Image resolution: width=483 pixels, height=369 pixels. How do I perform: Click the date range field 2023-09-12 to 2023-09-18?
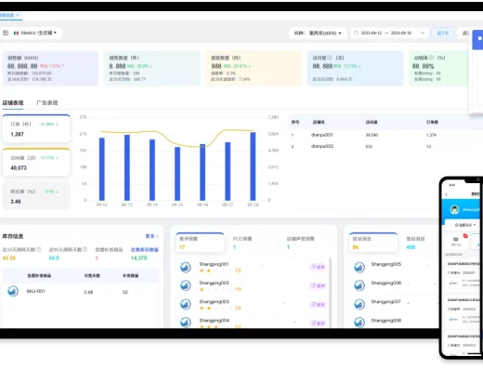pos(389,33)
